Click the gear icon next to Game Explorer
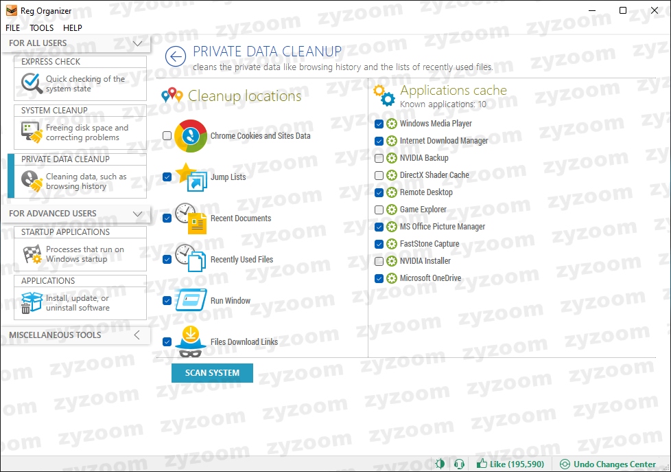 (x=392, y=210)
